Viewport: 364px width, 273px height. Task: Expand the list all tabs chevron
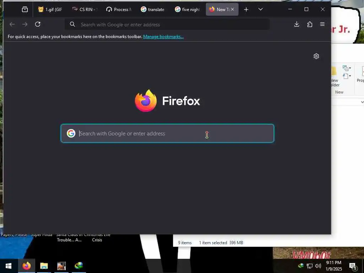click(x=261, y=9)
